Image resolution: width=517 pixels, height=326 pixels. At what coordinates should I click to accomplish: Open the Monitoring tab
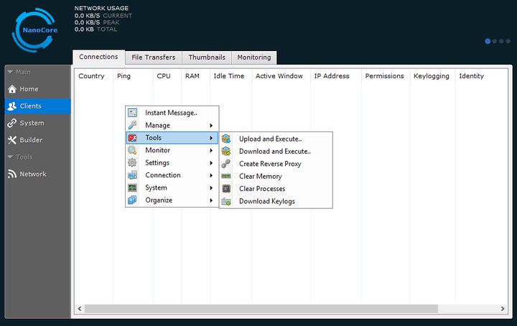[254, 57]
